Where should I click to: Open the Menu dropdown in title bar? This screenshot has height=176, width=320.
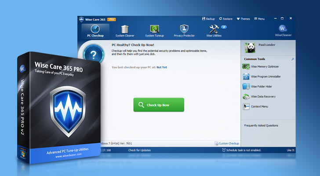click(x=259, y=19)
